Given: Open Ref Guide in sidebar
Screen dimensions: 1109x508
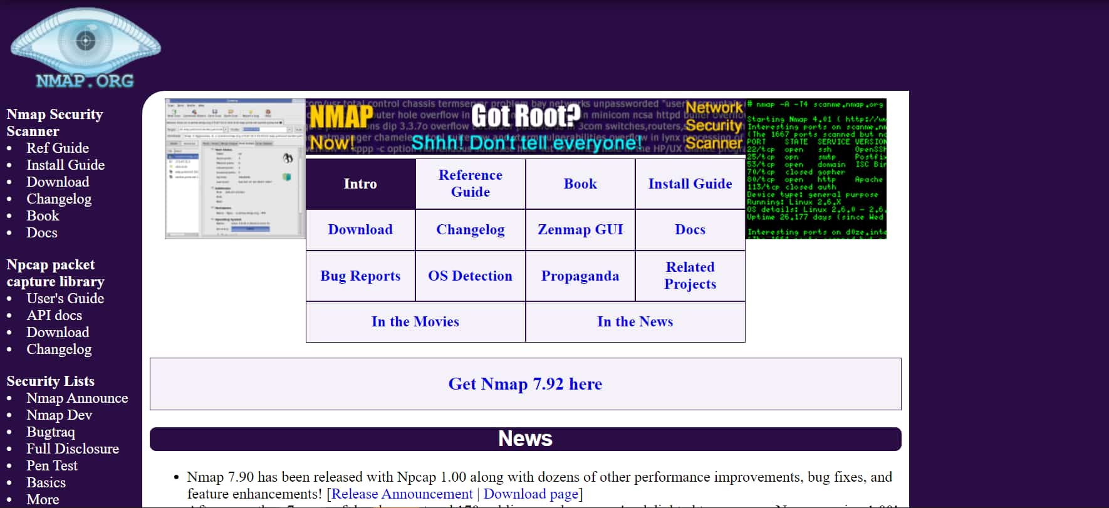Looking at the screenshot, I should coord(58,148).
